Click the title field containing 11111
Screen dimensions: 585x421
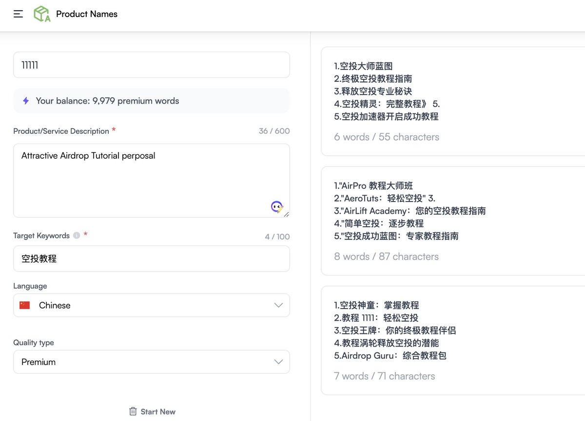[x=152, y=64]
